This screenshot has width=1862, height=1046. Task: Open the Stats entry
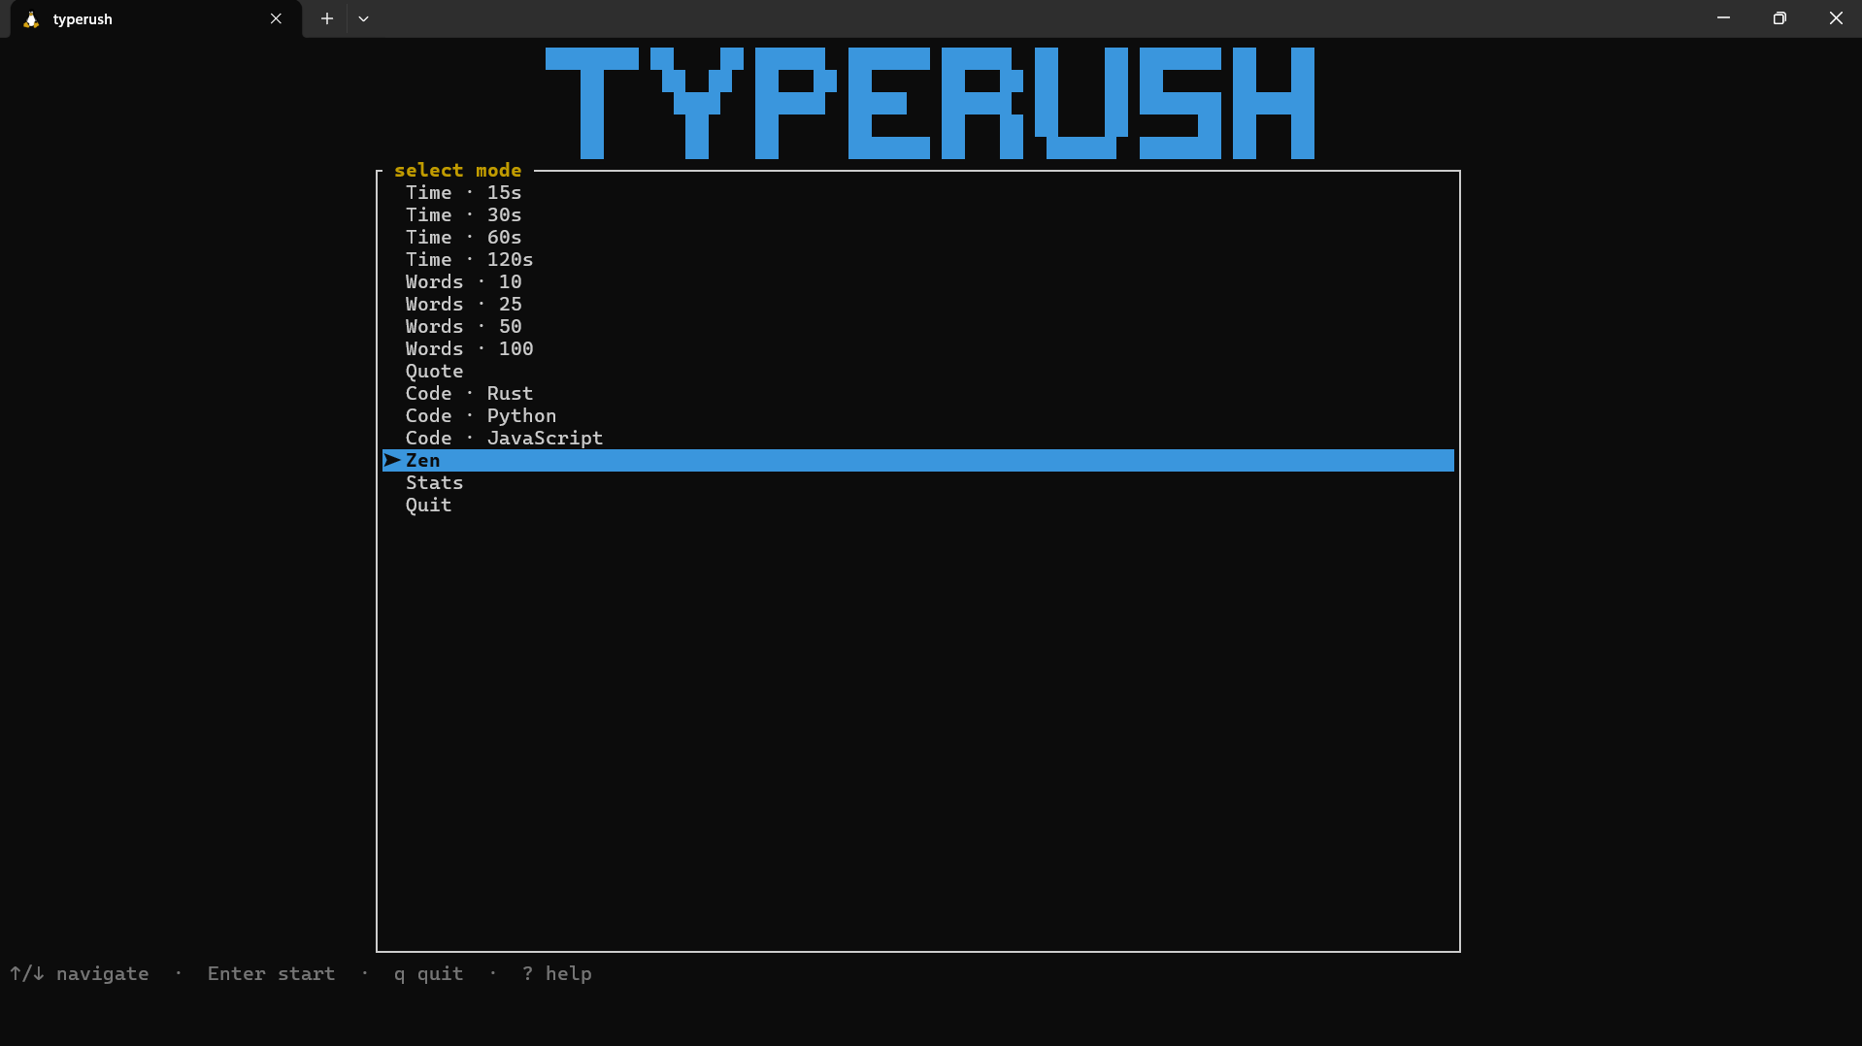click(434, 482)
